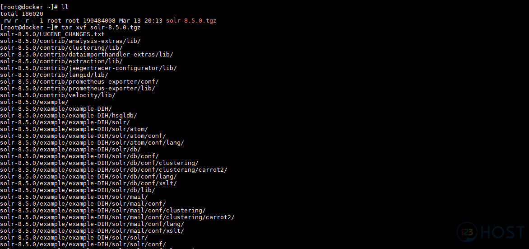Image resolution: width=529 pixels, height=249 pixels.
Task: Click the solr/db/lib/ path line
Action: click(78, 189)
